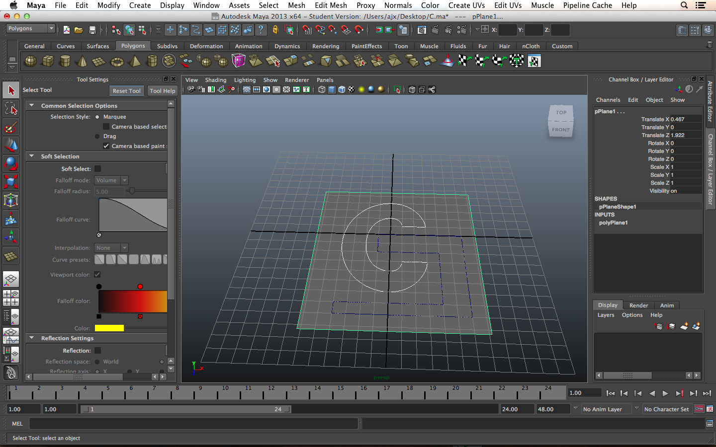Image resolution: width=716 pixels, height=447 pixels.
Task: Collapse the Reflection Settings section
Action: tap(32, 338)
